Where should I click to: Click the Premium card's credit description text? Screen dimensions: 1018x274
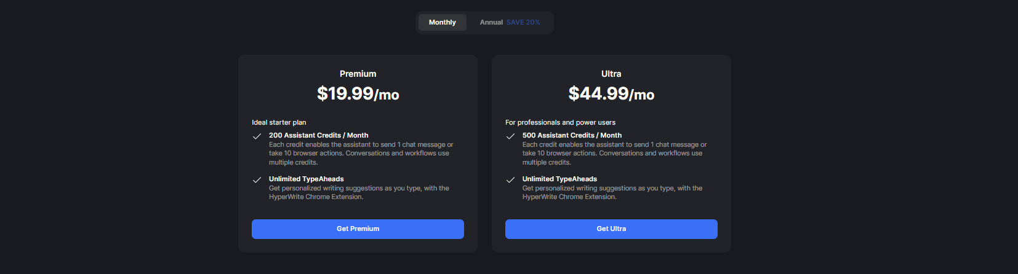[x=361, y=154]
